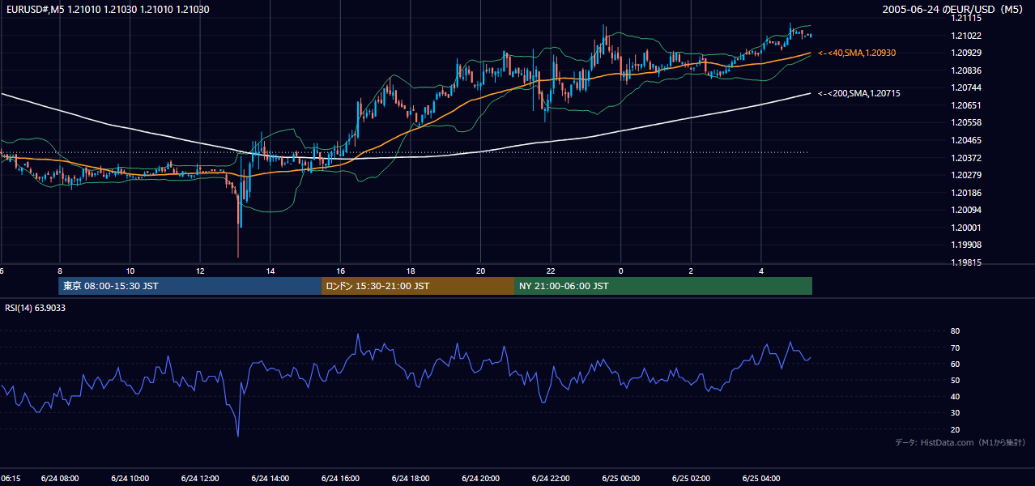Click the RSI scale value 80
Screen dimensions: 1035x486
[x=955, y=331]
